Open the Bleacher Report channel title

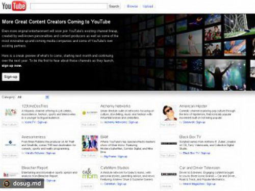[x=35, y=168]
